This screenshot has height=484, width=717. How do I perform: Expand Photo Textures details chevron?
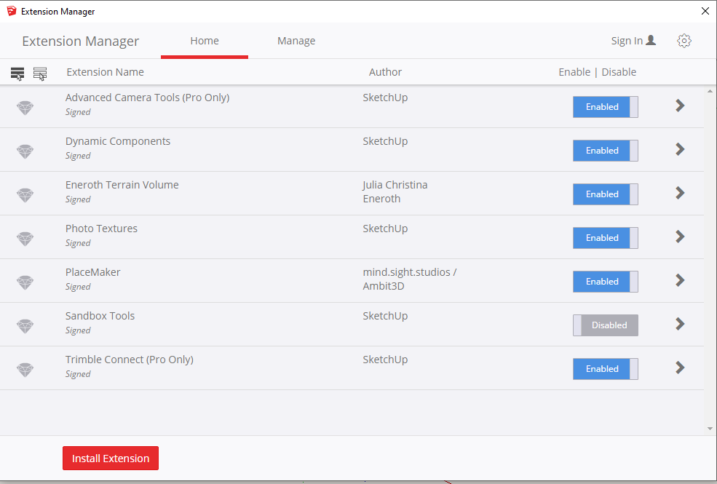680,237
